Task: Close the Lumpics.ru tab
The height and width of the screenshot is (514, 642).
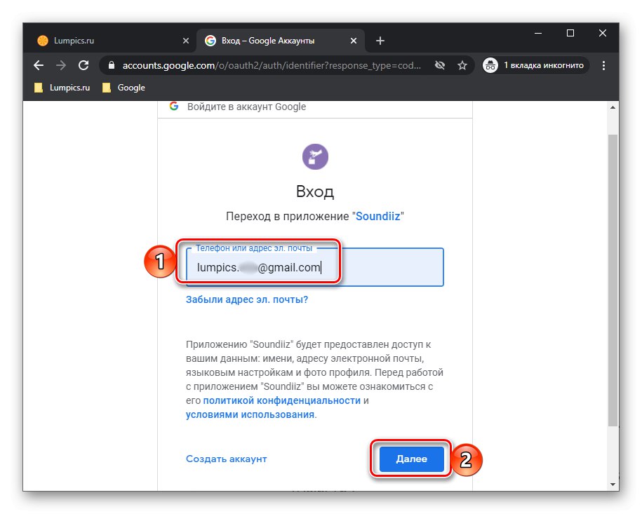Action: pyautogui.click(x=185, y=41)
